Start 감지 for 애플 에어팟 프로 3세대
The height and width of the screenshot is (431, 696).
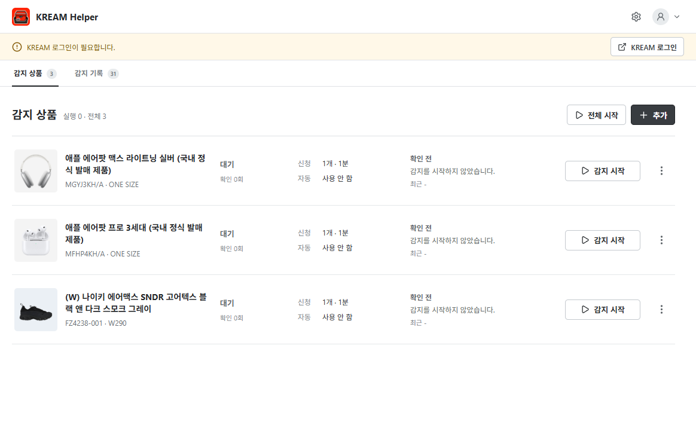pos(602,240)
